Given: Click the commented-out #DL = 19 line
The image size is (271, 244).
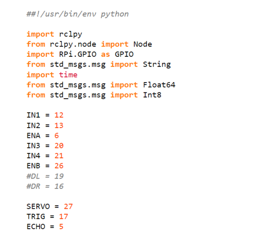Looking at the screenshot, I should coord(45,176).
